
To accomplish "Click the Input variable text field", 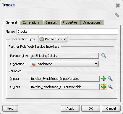I will coord(65,79).
